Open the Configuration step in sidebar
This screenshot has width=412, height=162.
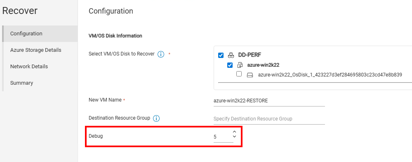[40, 34]
